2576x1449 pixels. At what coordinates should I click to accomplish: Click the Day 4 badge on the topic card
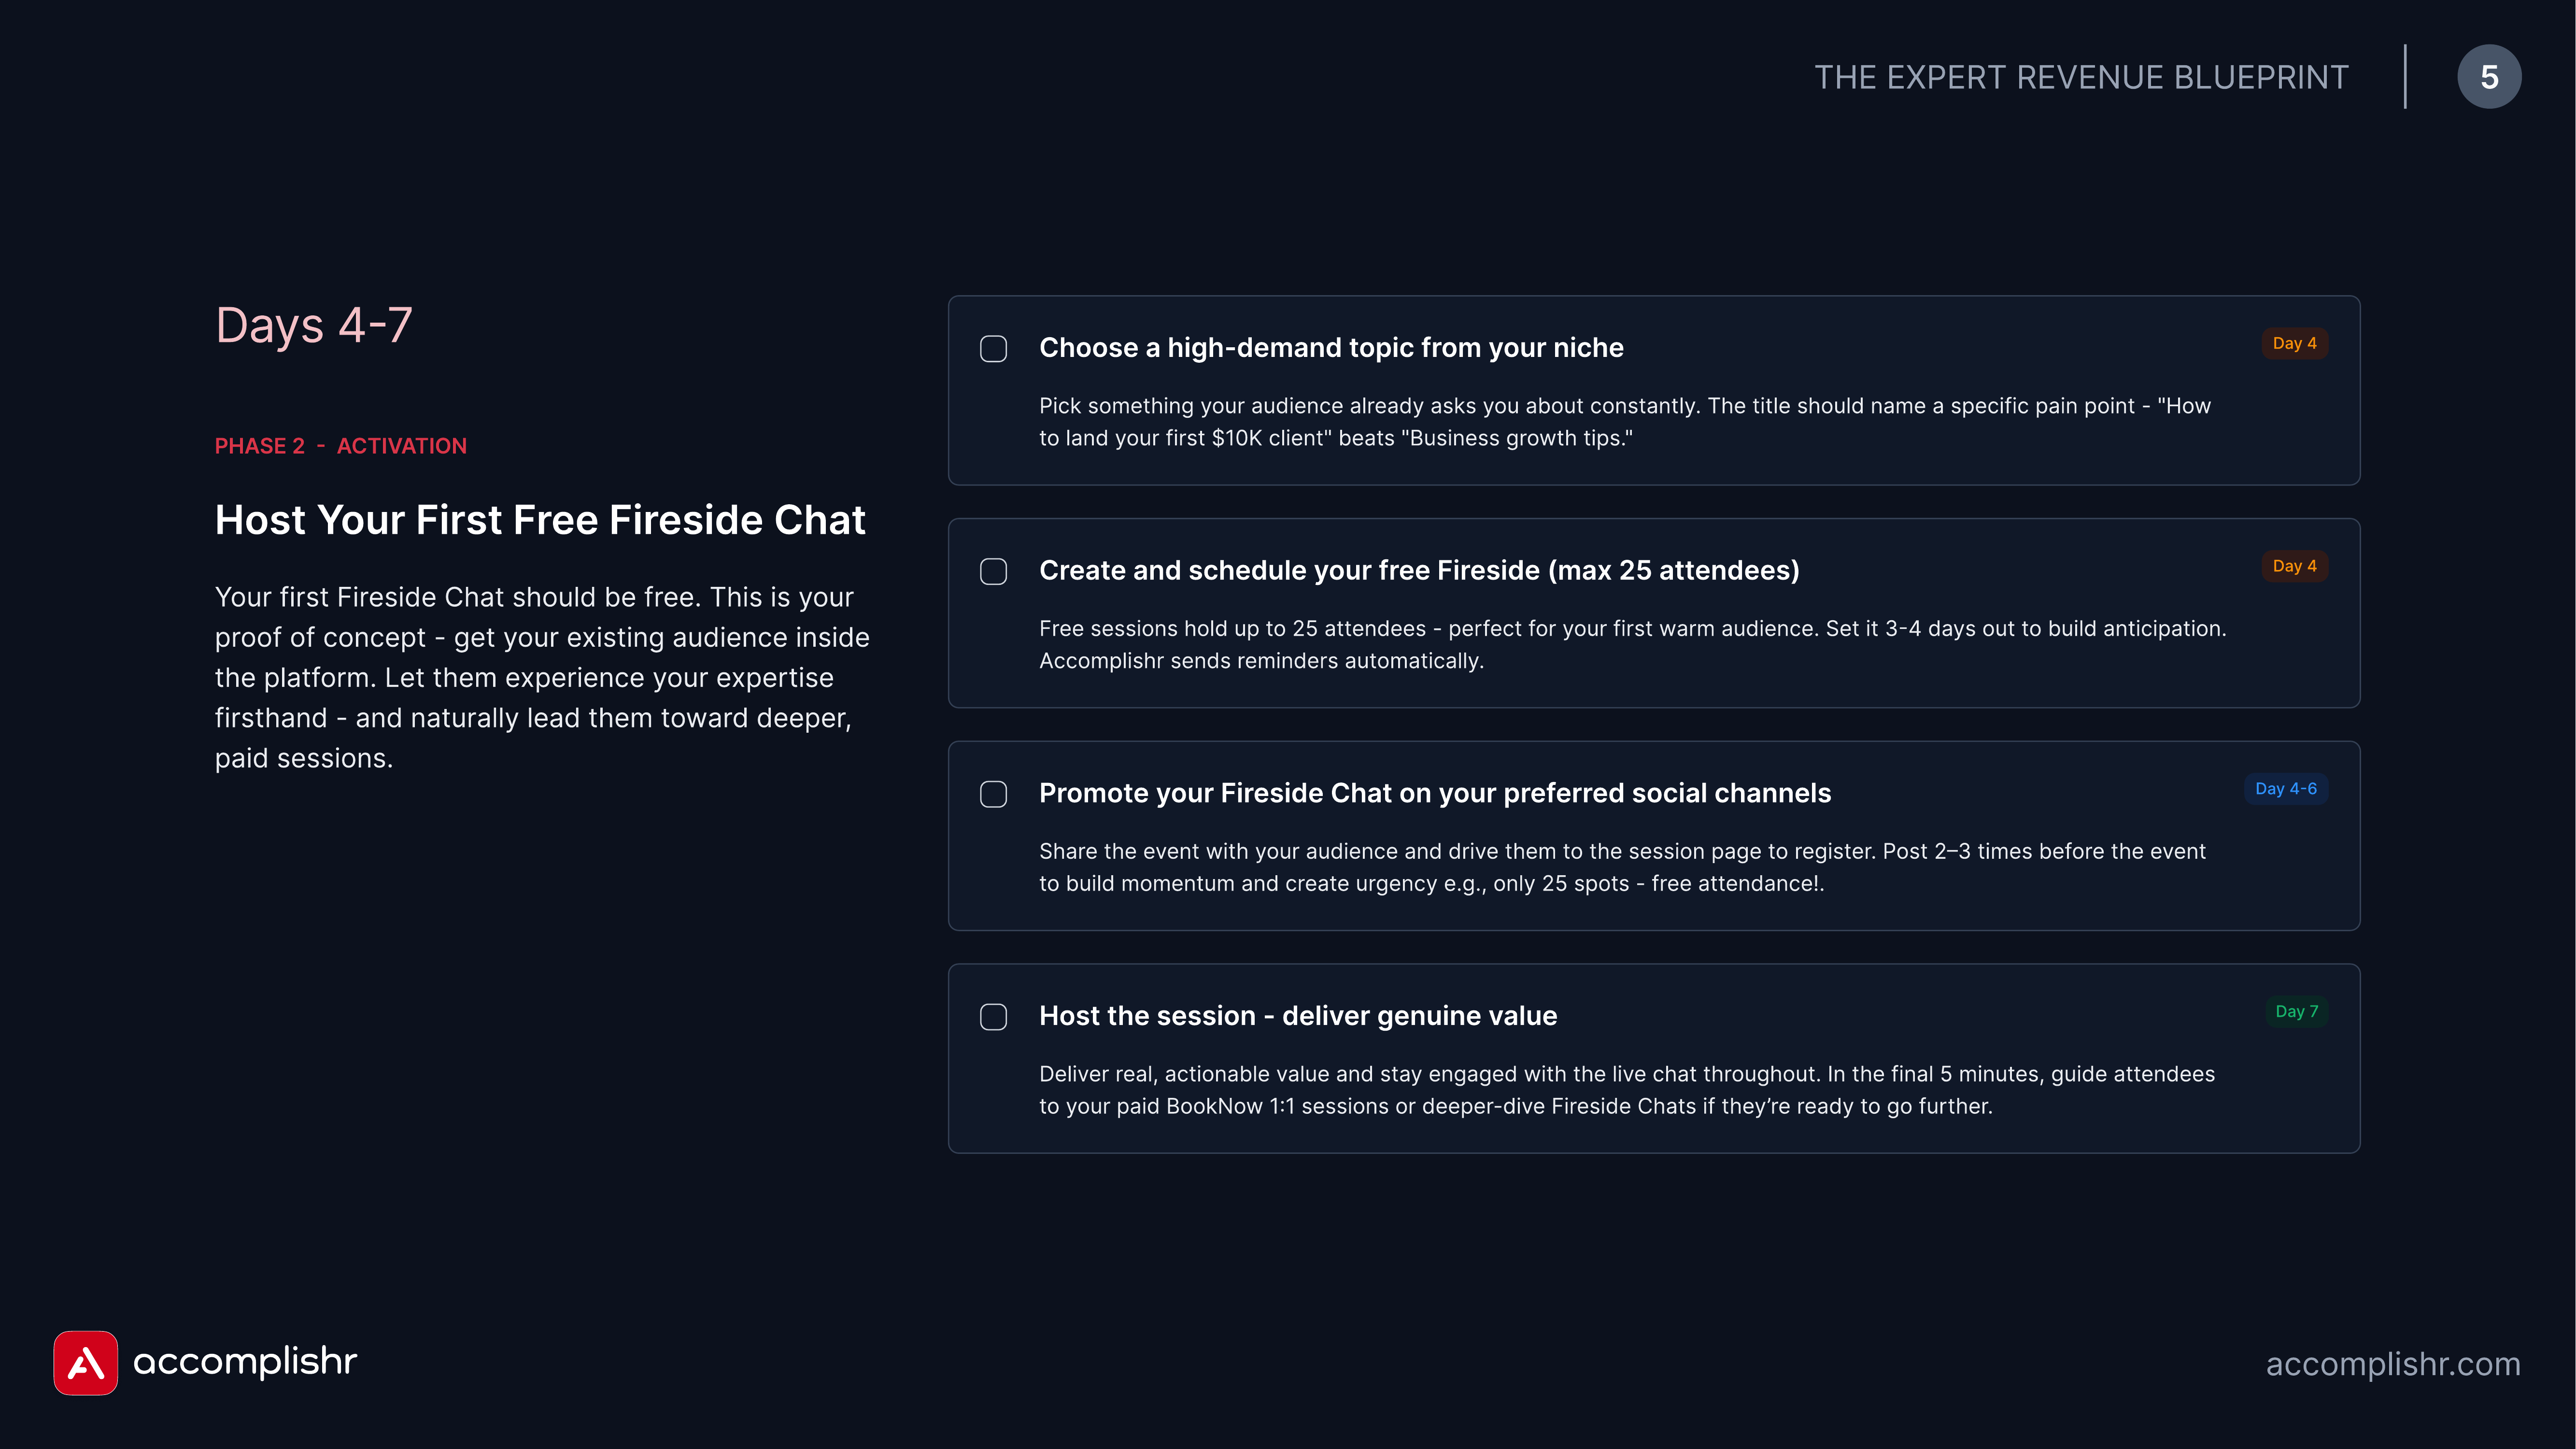(2295, 343)
